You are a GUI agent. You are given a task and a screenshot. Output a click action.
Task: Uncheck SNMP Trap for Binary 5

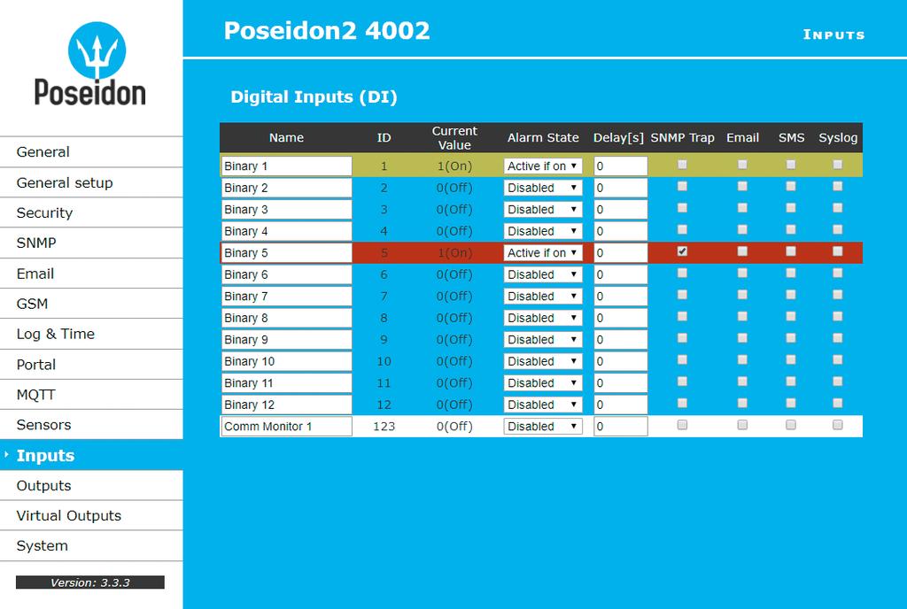(683, 251)
